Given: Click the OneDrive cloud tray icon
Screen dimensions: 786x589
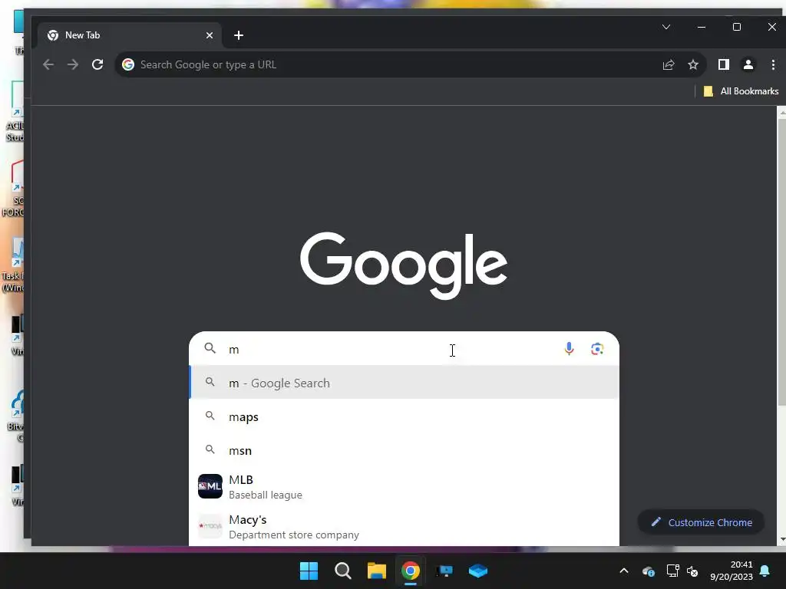Looking at the screenshot, I should coord(648,571).
